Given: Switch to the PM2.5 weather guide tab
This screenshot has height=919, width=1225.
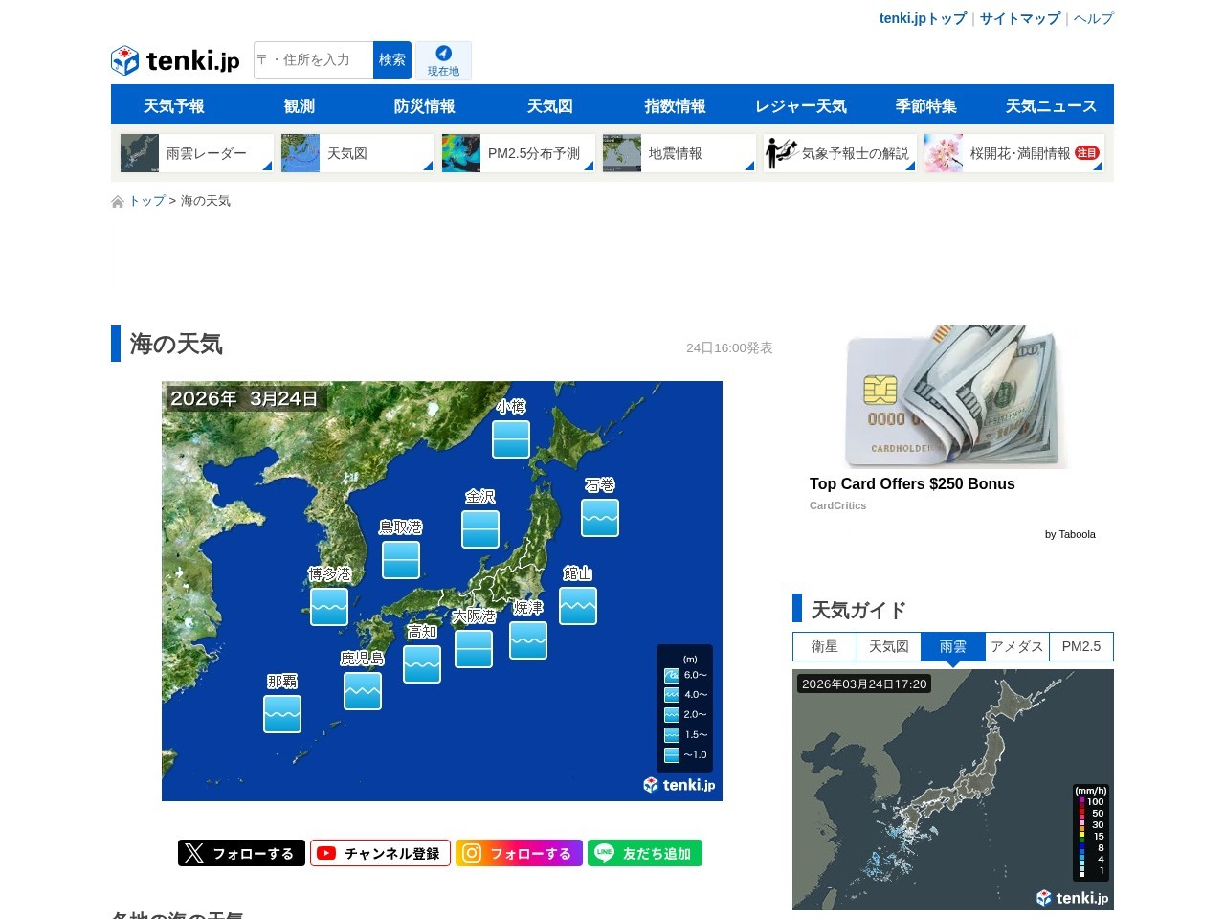Looking at the screenshot, I should tap(1081, 647).
